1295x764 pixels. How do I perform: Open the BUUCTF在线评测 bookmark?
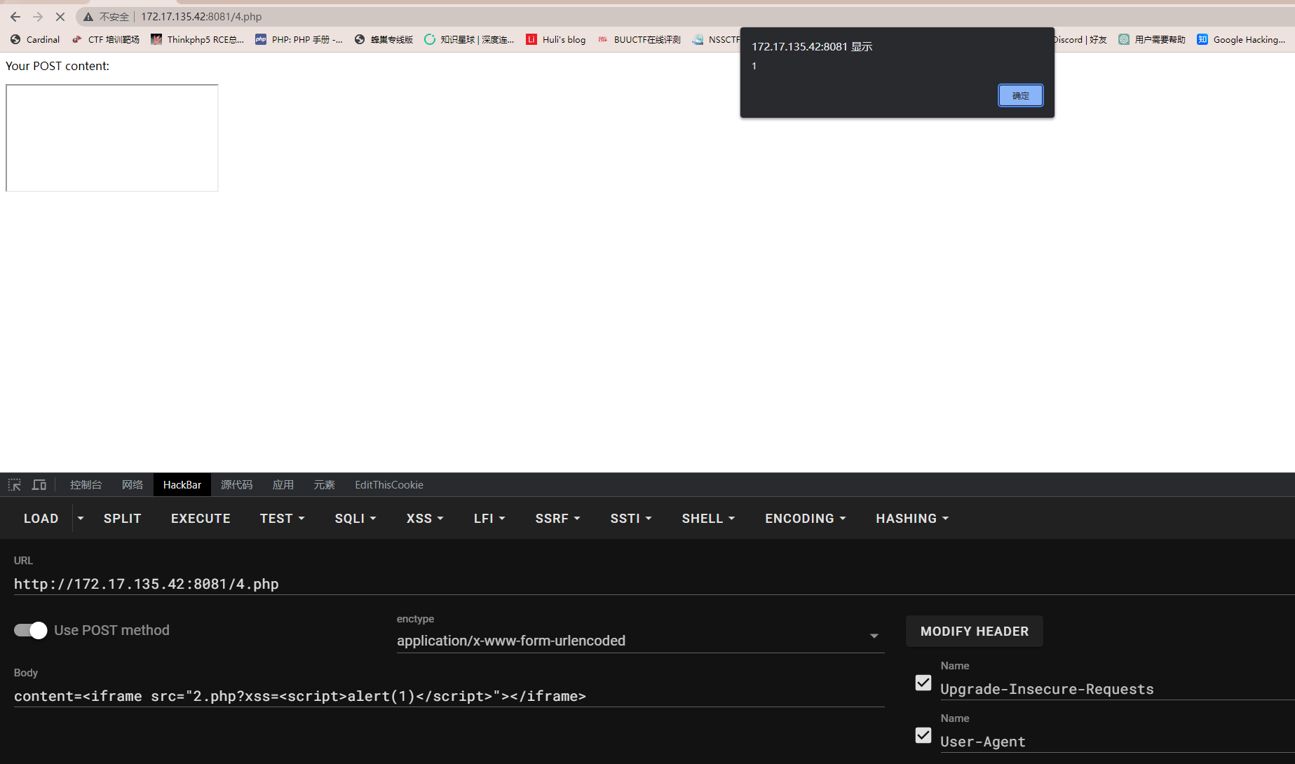pyautogui.click(x=639, y=40)
